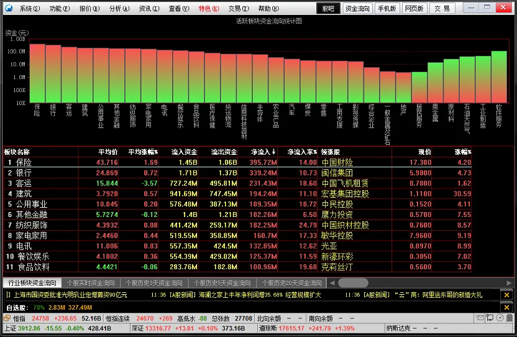Screen dimensions: 517x337
Task: Open the 手机版 button
Action: (x=387, y=9)
